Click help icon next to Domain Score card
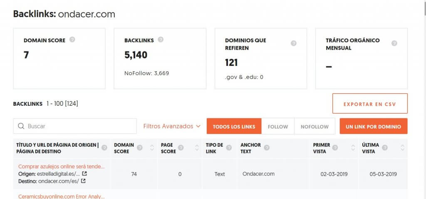This screenshot has width=426, height=199. coord(72,40)
